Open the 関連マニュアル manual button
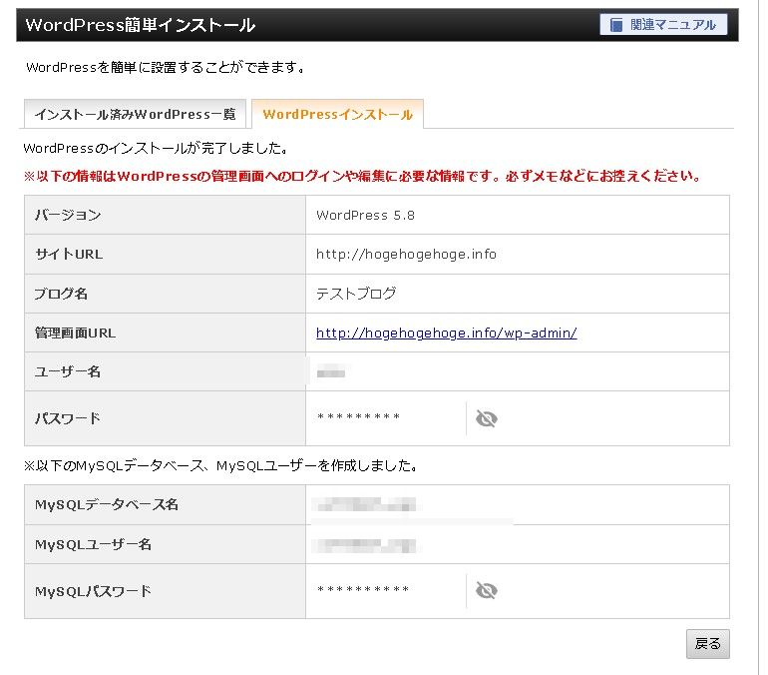Viewport: 768px width, 675px height. click(663, 25)
